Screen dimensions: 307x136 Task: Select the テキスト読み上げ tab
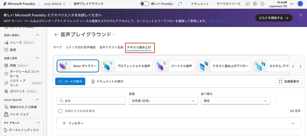(139, 47)
